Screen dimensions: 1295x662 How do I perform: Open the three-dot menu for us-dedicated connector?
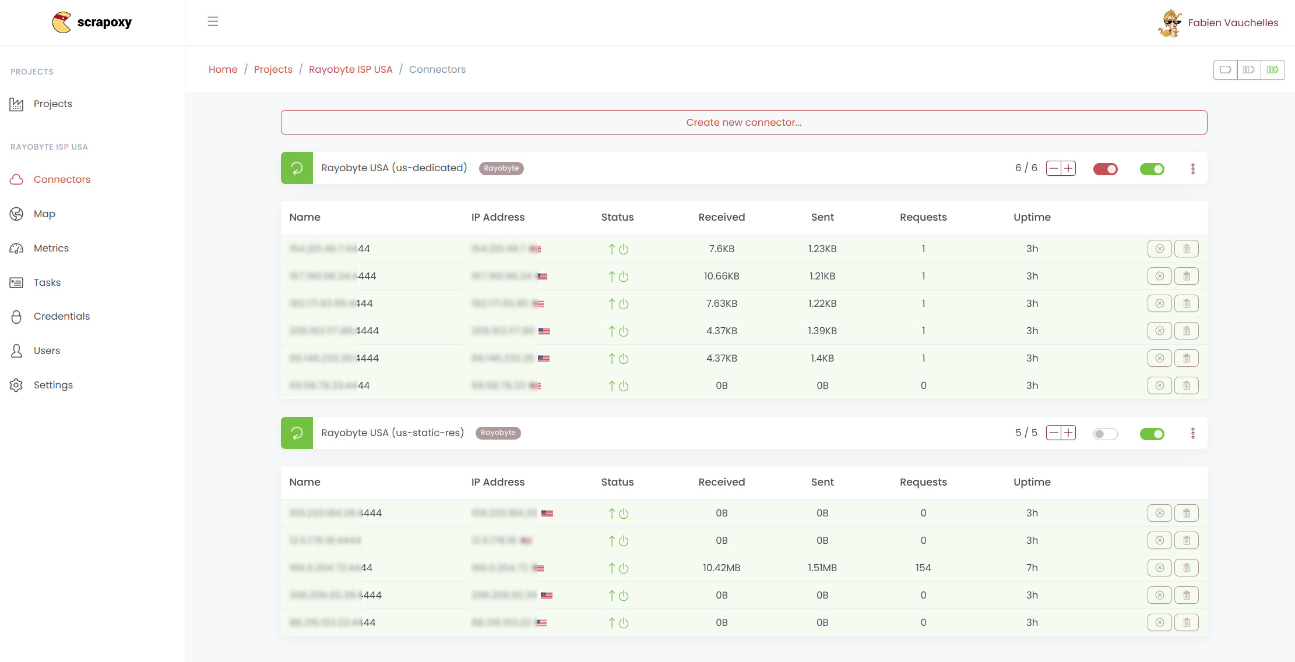click(1192, 168)
